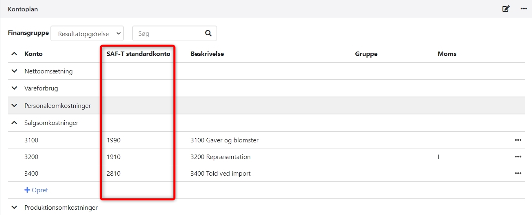Open row options for account 3100
Screen dimensions: 532x215
tap(518, 140)
